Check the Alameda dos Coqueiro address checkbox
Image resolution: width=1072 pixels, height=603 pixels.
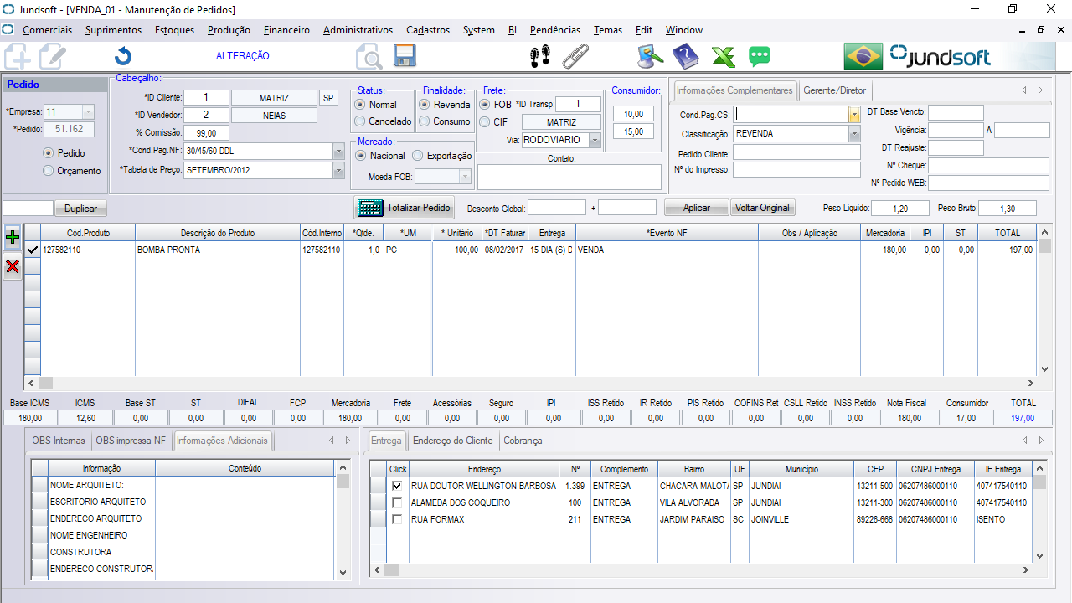click(x=397, y=502)
